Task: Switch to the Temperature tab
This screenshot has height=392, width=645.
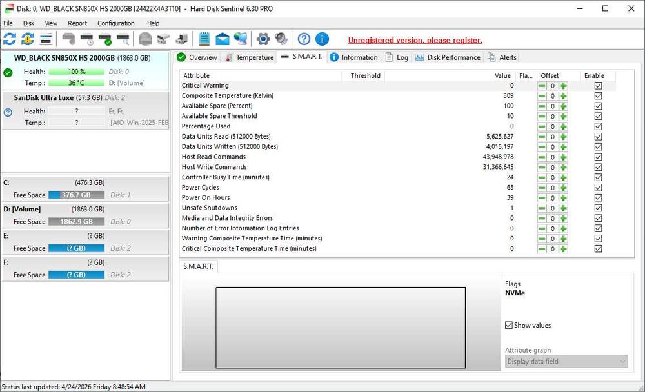Action: (x=249, y=57)
